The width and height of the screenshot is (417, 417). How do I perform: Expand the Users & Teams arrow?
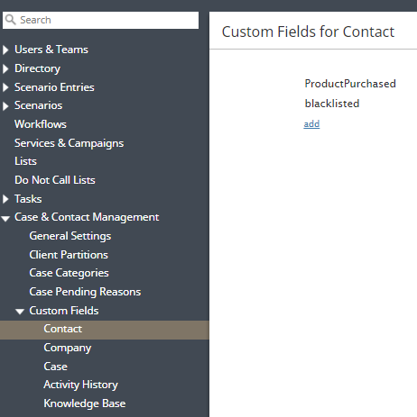tap(5, 50)
